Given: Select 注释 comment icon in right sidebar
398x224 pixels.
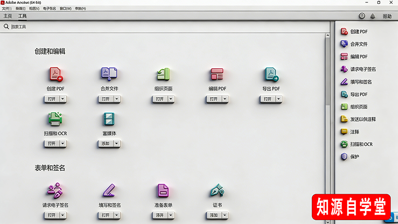Looking at the screenshot, I should pos(344,132).
